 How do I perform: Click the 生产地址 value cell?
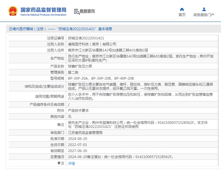[142, 58]
